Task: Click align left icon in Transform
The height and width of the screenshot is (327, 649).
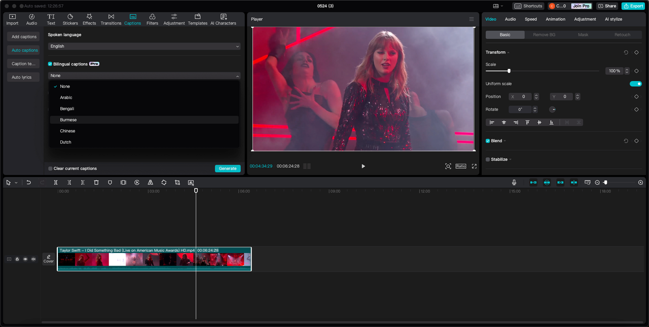Action: click(x=492, y=122)
